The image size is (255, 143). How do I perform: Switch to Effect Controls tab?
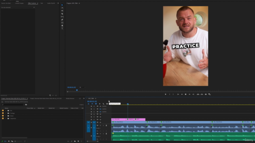pyautogui.click(x=32, y=3)
